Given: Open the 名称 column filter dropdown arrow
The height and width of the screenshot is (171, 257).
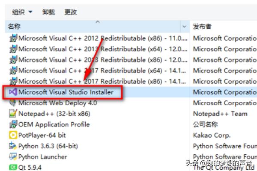Looking at the screenshot, I should click(x=185, y=27).
